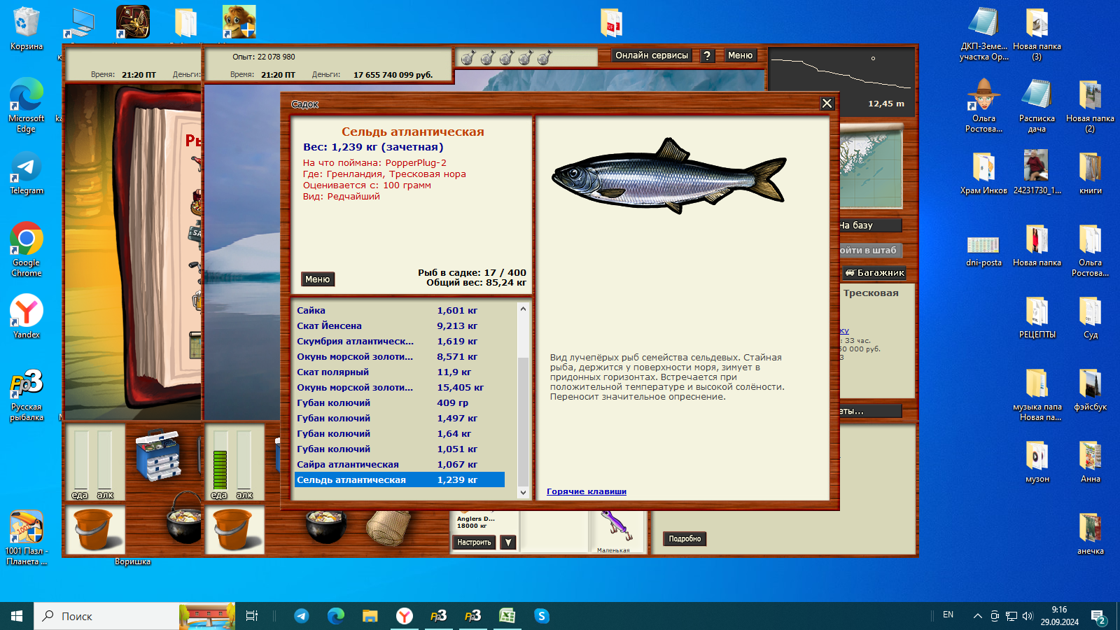Open the музон folder
Image resolution: width=1120 pixels, height=630 pixels.
(x=1037, y=461)
